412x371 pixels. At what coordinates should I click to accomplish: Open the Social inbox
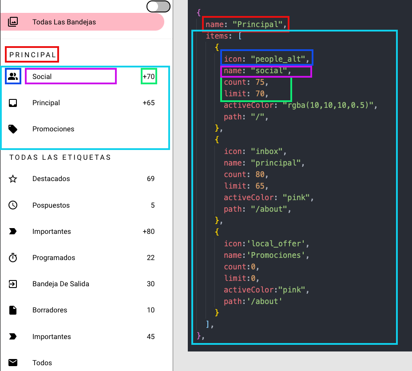coord(42,77)
